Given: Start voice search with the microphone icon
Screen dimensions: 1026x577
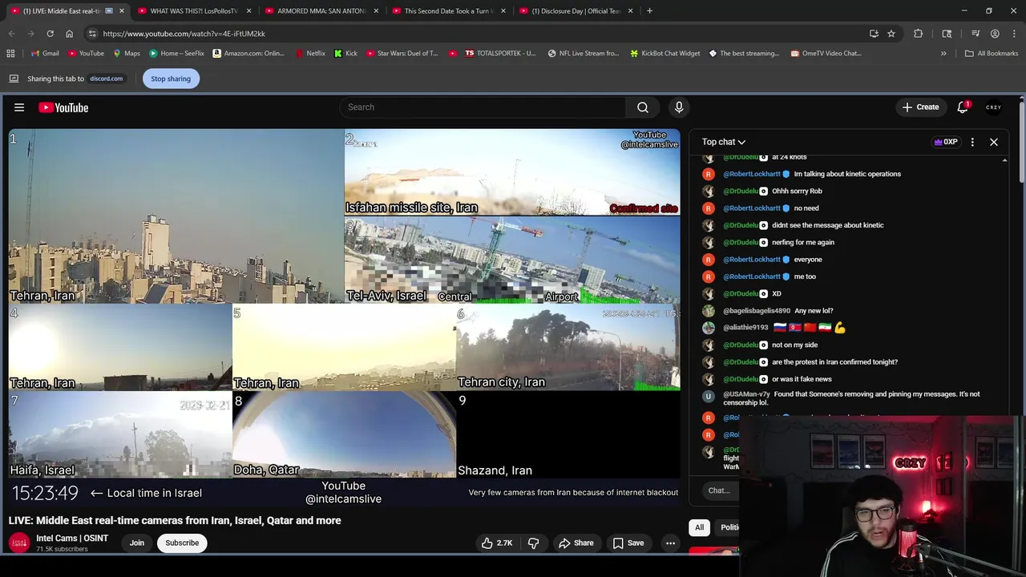Looking at the screenshot, I should [x=679, y=107].
